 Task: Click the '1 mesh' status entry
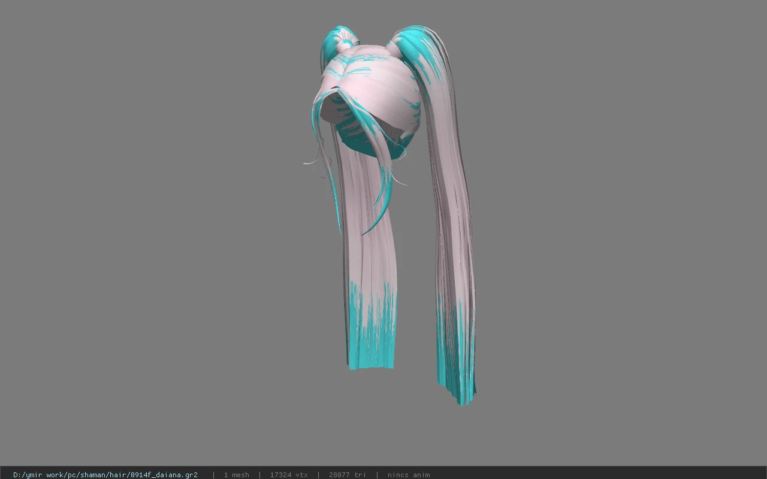point(236,475)
